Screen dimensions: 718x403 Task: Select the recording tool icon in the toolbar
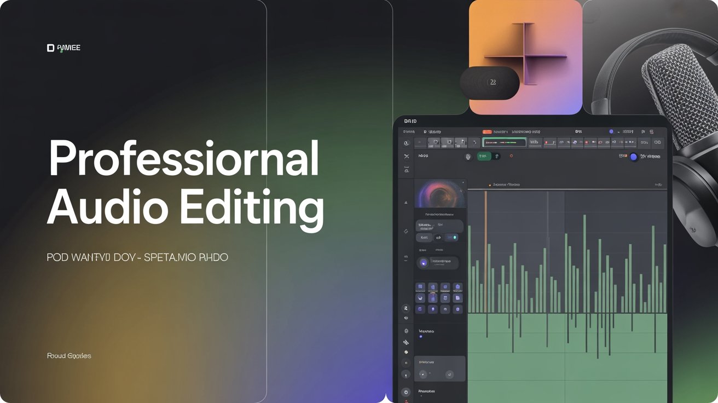[x=546, y=143]
